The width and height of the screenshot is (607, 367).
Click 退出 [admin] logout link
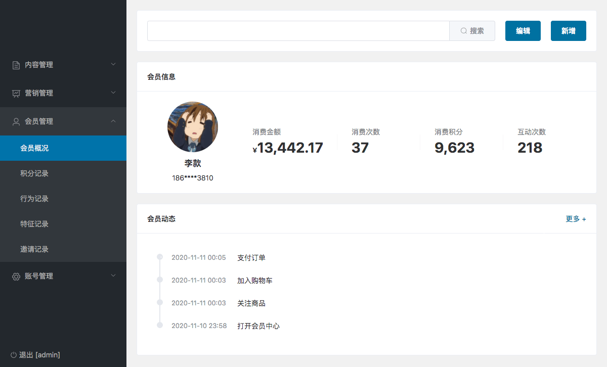(x=35, y=355)
